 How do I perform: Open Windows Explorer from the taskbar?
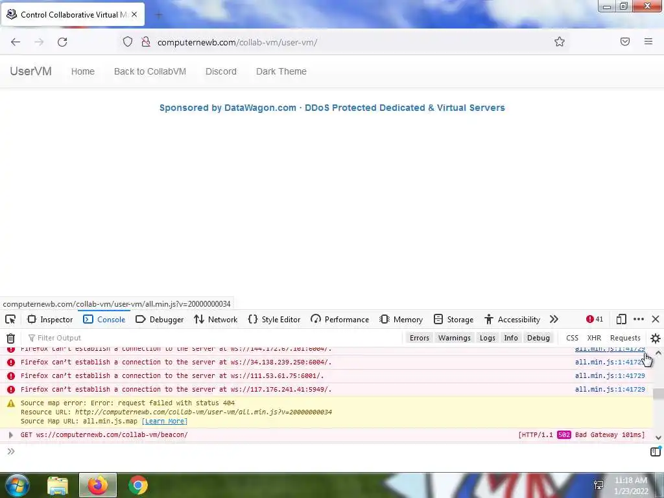coord(58,485)
